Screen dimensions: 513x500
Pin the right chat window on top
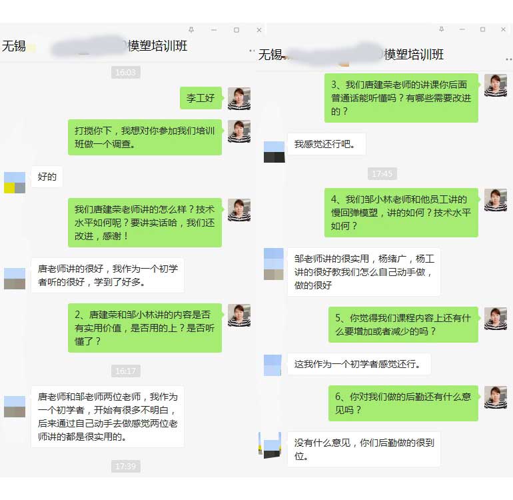[441, 29]
